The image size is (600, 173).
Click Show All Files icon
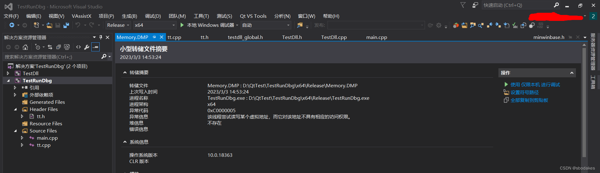click(67, 47)
